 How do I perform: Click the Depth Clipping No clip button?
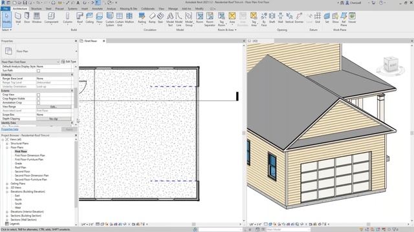tap(54, 119)
